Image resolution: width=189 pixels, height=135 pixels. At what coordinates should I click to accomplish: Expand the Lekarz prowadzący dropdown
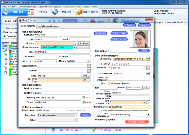click(x=148, y=115)
